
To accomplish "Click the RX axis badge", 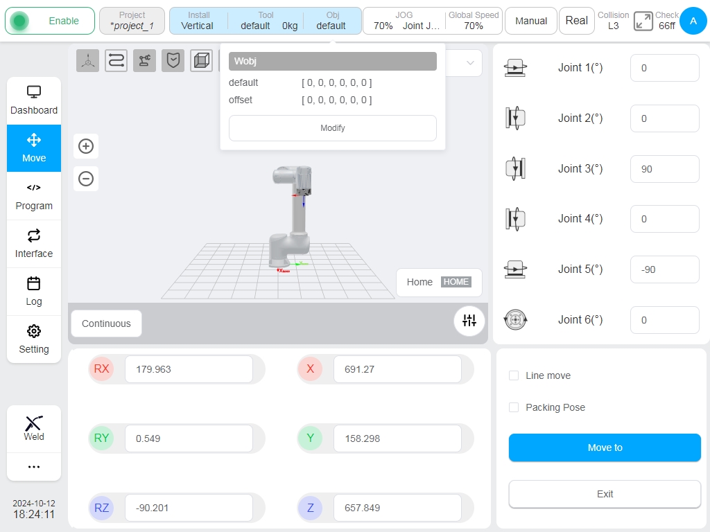I will coord(101,369).
